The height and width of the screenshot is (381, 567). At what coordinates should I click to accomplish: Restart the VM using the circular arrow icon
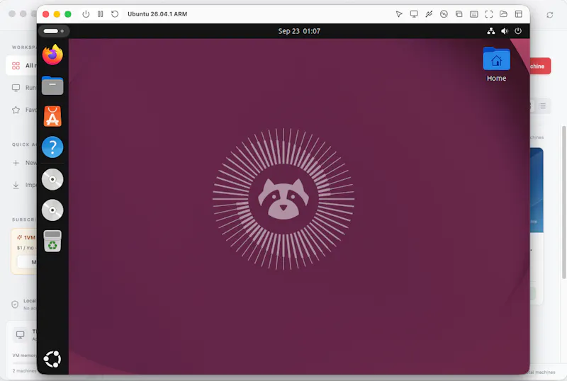tap(115, 14)
